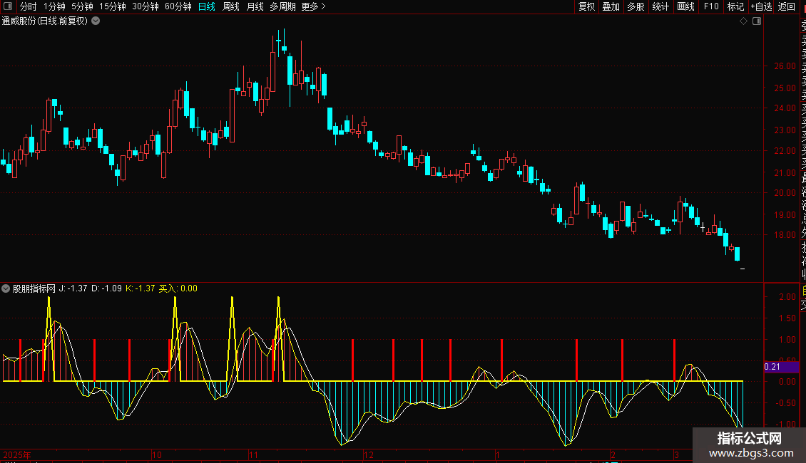Select the 60分钟 period
Screen dimensions: 806x463
(x=178, y=6)
